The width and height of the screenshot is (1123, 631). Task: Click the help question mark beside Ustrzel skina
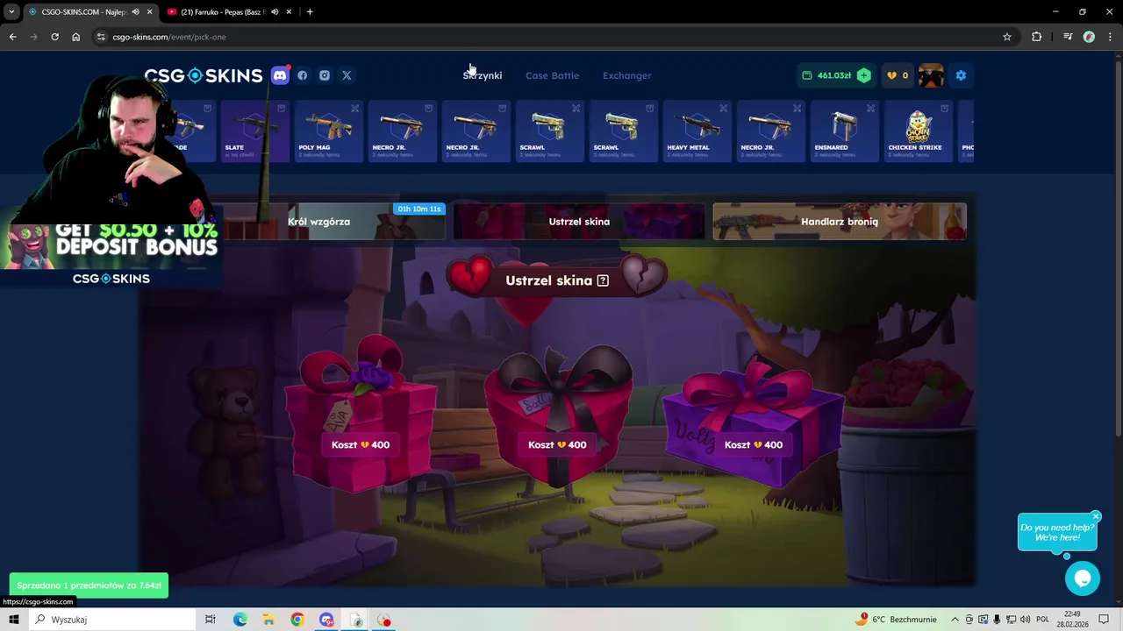pyautogui.click(x=603, y=280)
